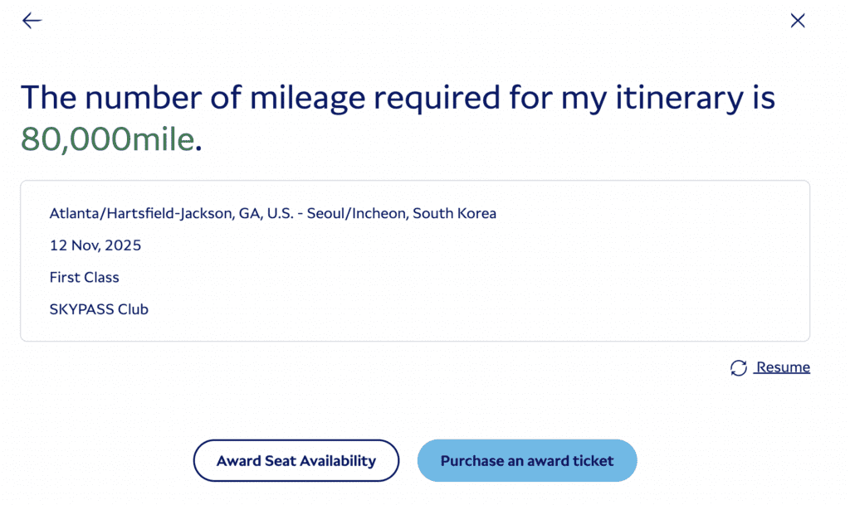Click the green 80,000mile amount
Screen dimensions: 850x505
108,140
